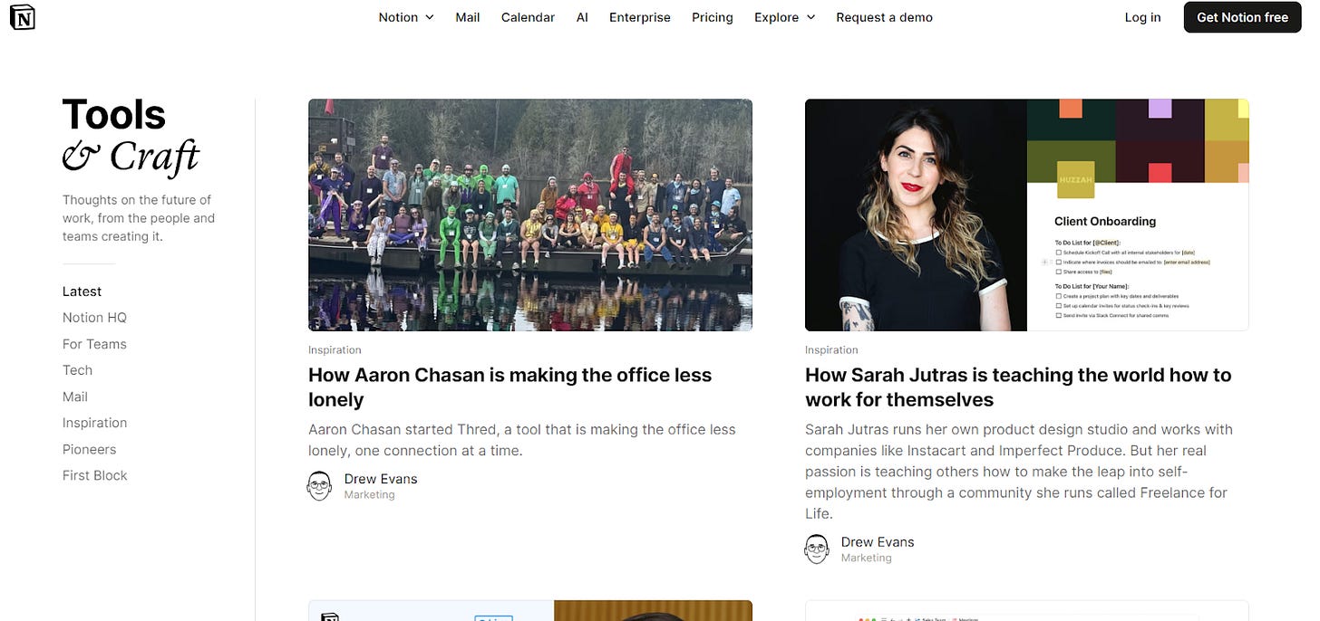
Task: Select the Latest category in sidebar
Action: tap(82, 291)
